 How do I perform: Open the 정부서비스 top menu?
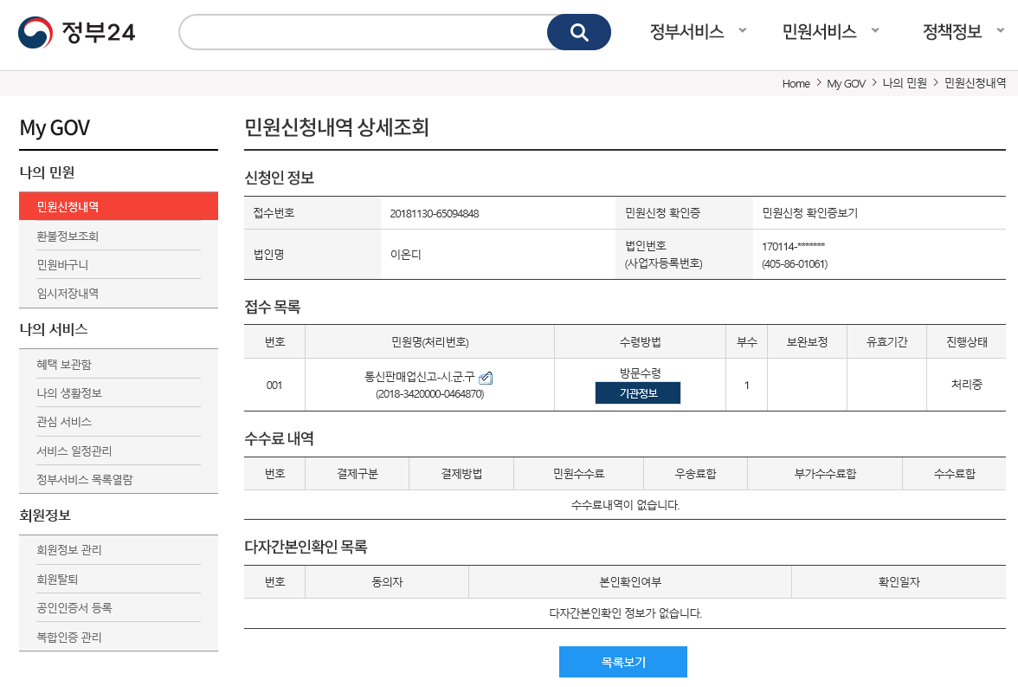coord(687,31)
